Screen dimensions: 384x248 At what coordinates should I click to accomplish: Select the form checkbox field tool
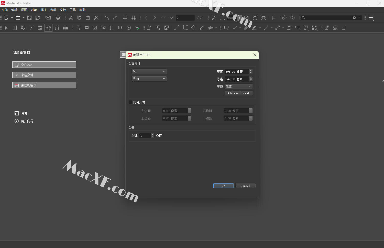pyautogui.click(x=95, y=28)
